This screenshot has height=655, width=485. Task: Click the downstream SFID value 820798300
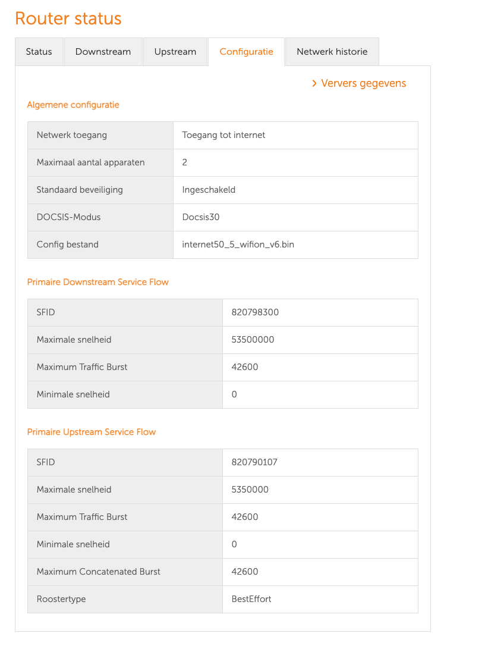255,312
